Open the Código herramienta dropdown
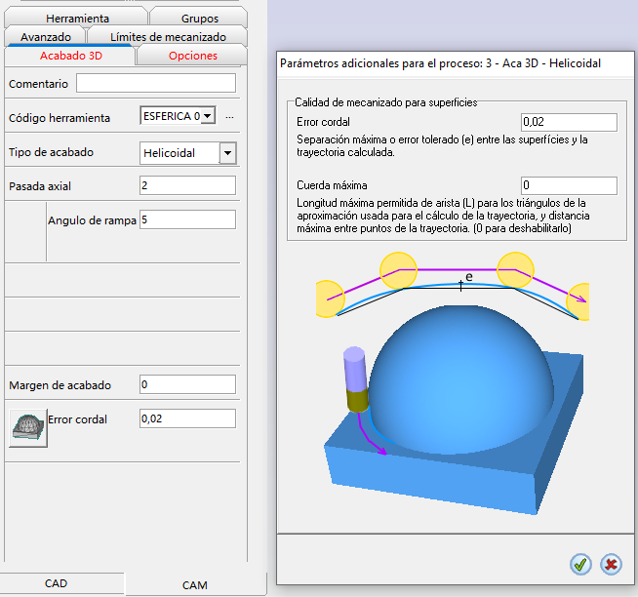 208,117
